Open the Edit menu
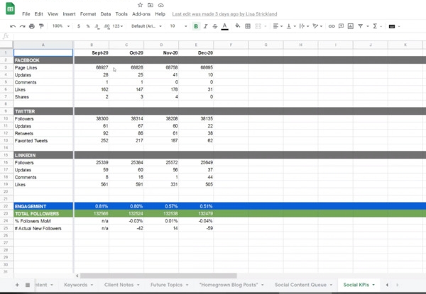Screen dimensions: 426x294 pyautogui.click(x=38, y=14)
